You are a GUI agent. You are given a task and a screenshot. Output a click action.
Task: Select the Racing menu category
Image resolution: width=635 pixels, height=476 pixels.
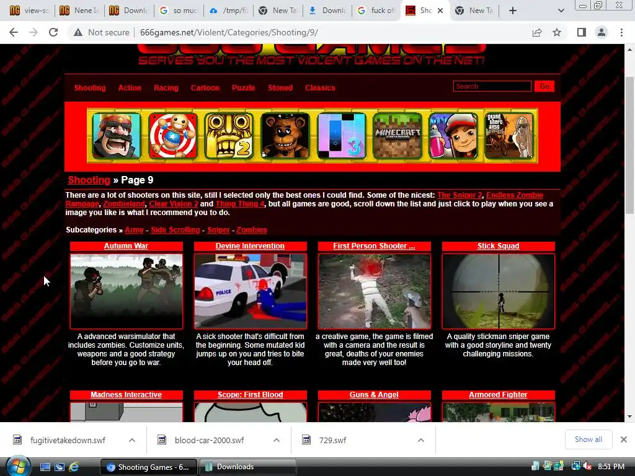click(166, 88)
